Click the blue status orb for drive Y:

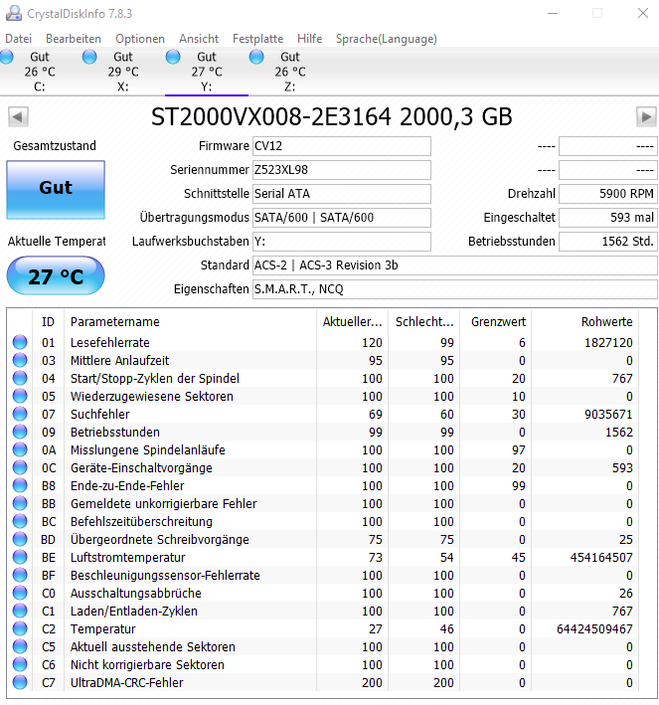[x=173, y=57]
